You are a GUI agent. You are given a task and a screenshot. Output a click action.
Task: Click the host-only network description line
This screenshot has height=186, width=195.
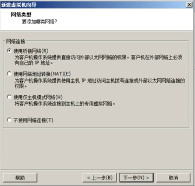65,104
